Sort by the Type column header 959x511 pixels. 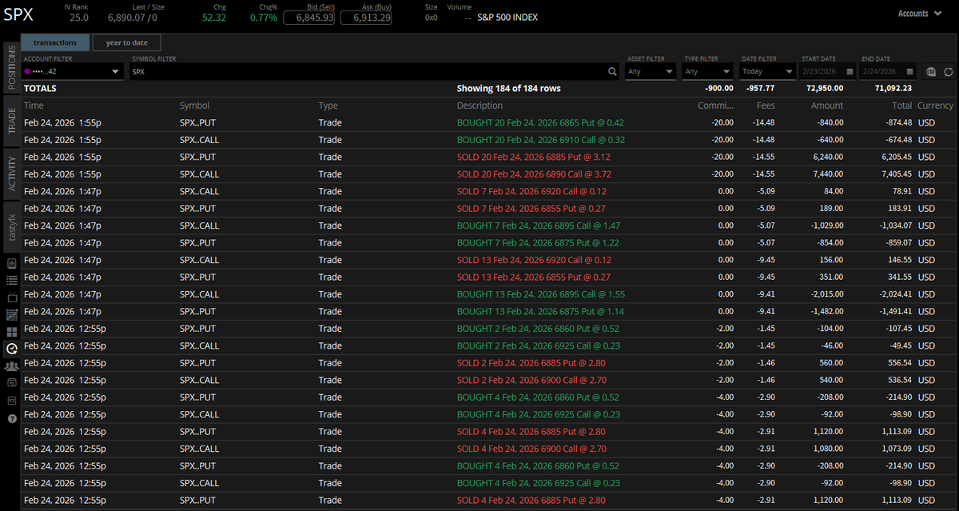[x=328, y=106]
